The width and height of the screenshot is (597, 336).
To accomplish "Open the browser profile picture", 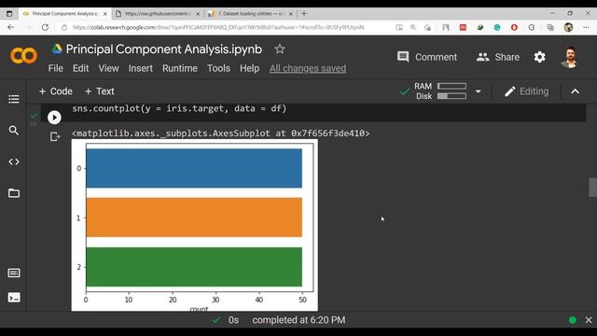I will (x=568, y=27).
